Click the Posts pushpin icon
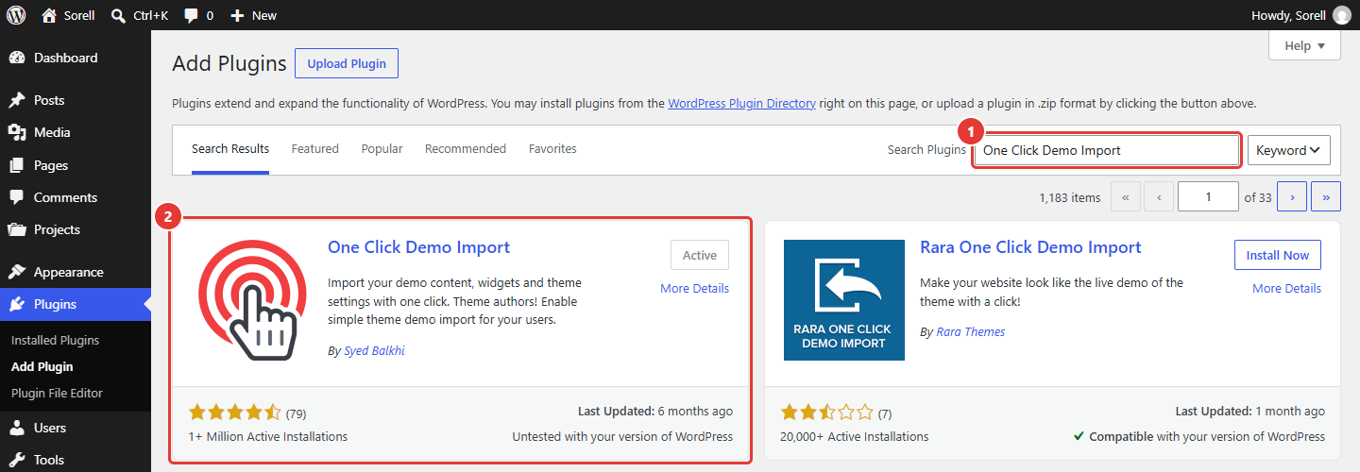The width and height of the screenshot is (1360, 472). click(x=17, y=100)
